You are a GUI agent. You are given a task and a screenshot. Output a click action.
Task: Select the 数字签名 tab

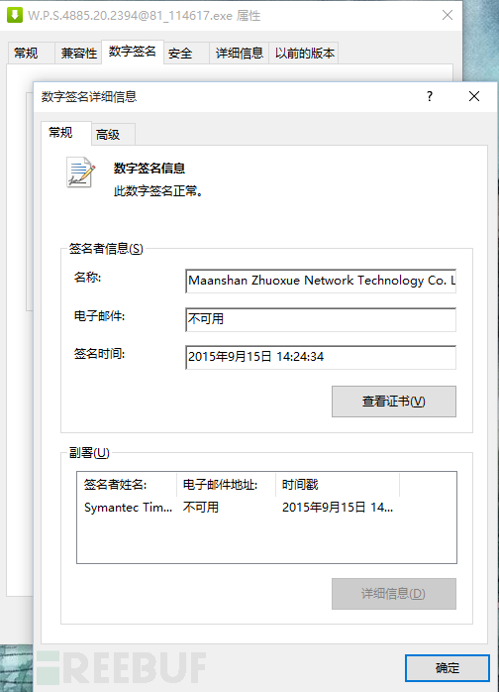(133, 52)
